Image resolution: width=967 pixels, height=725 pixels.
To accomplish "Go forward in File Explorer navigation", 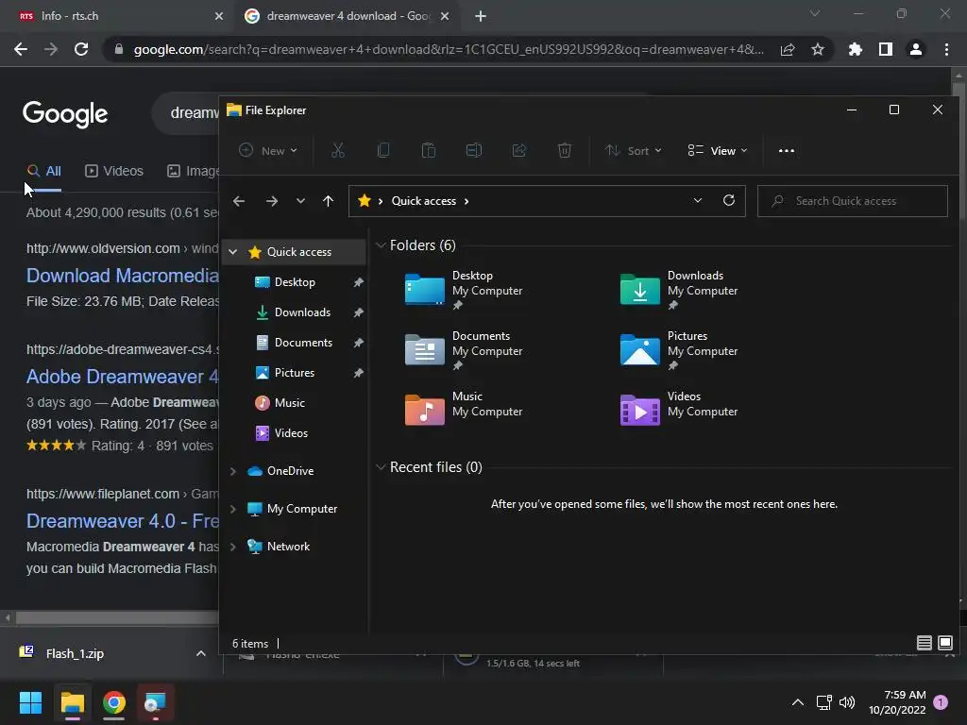I will (x=271, y=201).
